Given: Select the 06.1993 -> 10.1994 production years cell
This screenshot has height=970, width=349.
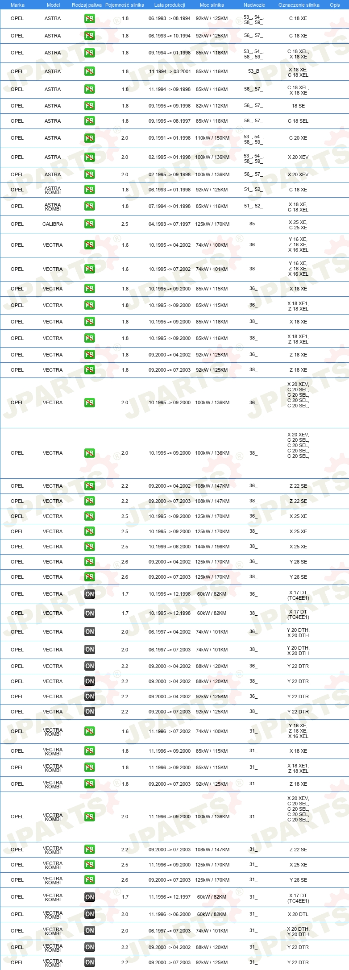Looking at the screenshot, I should [170, 36].
